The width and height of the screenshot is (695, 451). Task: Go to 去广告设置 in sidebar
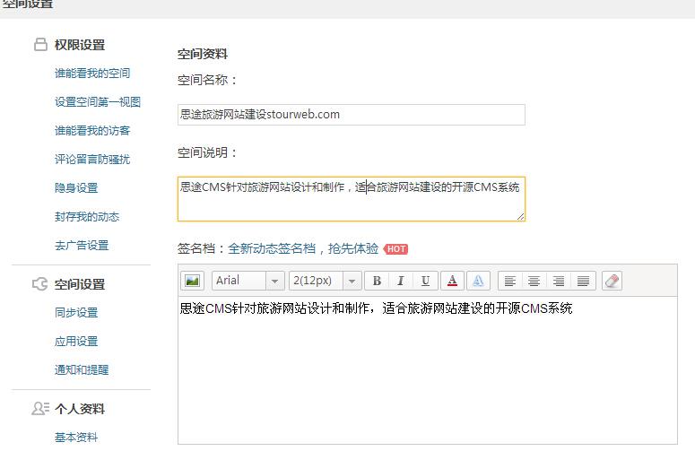[x=82, y=246]
